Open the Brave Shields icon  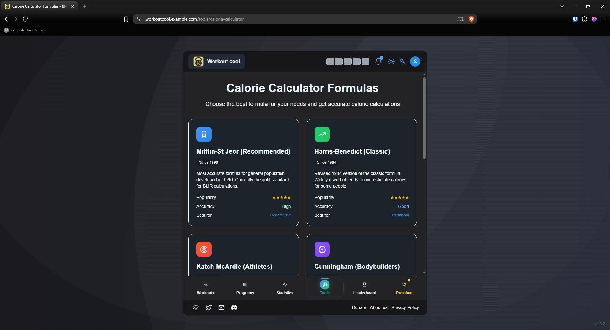(471, 19)
